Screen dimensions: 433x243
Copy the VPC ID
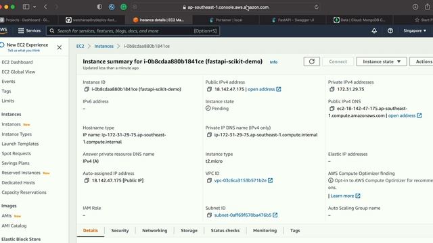(x=209, y=180)
